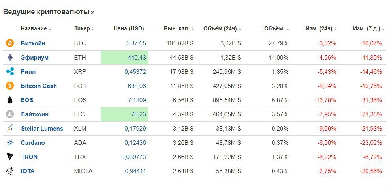Click the IOTA logo icon
The width and height of the screenshot is (391, 189).
(10, 171)
